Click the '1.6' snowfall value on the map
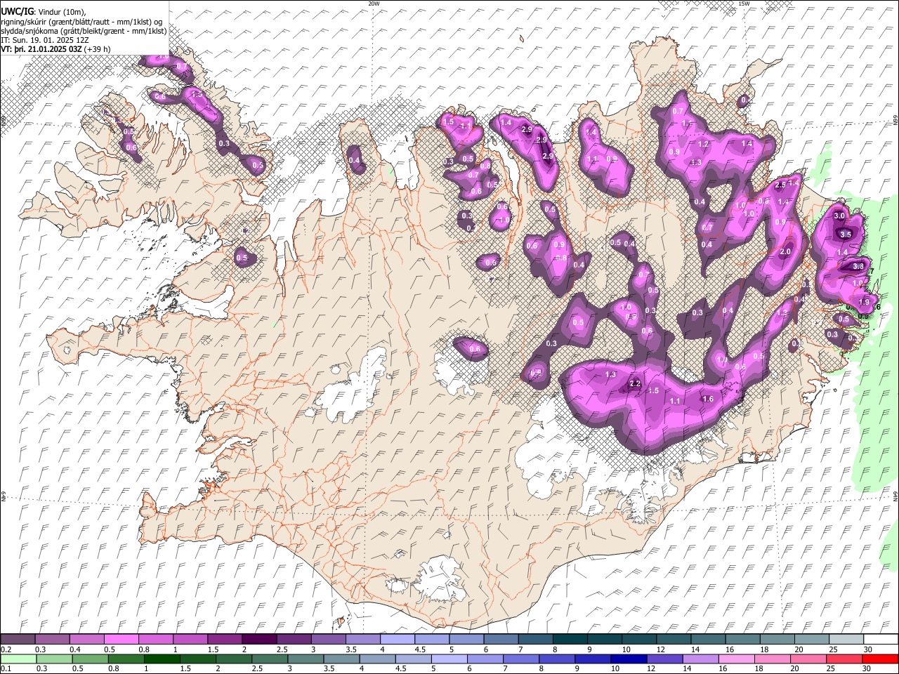The width and height of the screenshot is (899, 674). pyautogui.click(x=708, y=399)
